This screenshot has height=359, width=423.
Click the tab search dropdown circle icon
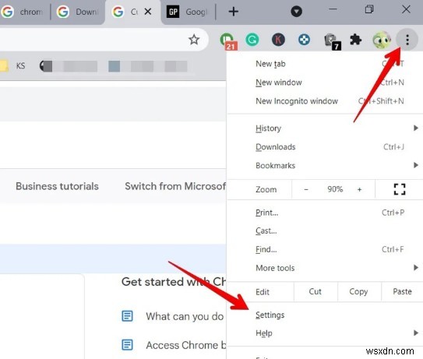(296, 12)
